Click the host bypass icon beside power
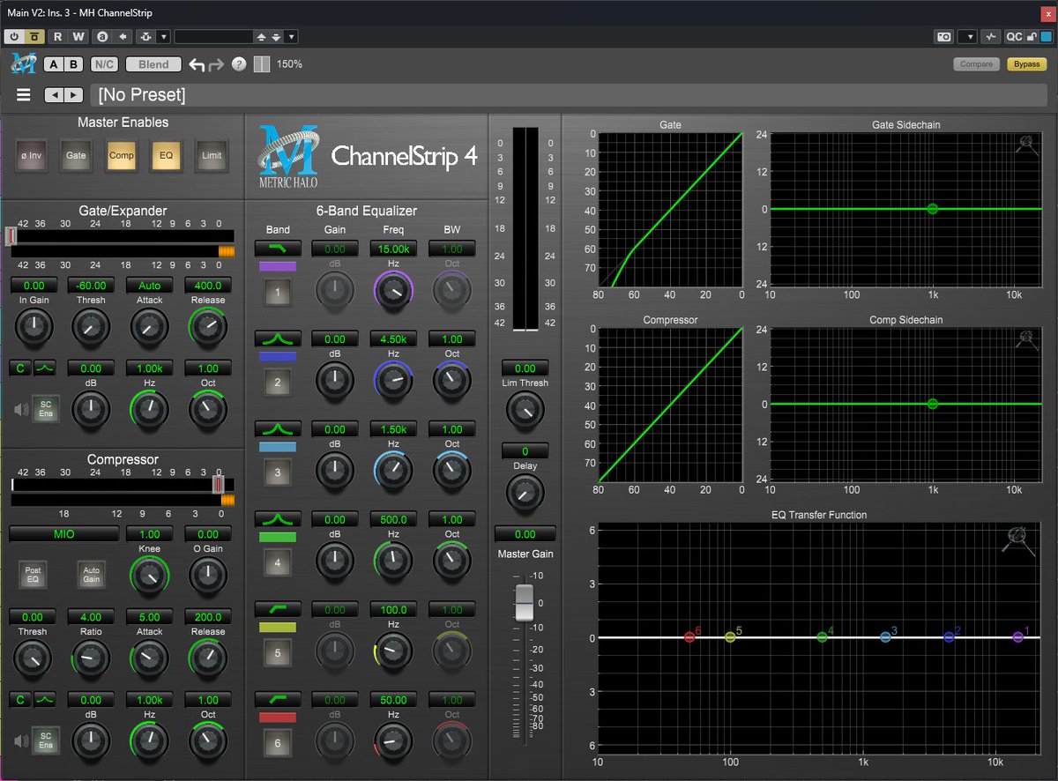Viewport: 1058px width, 781px height. [x=34, y=36]
